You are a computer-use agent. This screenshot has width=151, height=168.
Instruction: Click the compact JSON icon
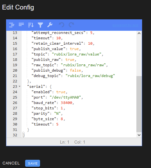point(21,24)
